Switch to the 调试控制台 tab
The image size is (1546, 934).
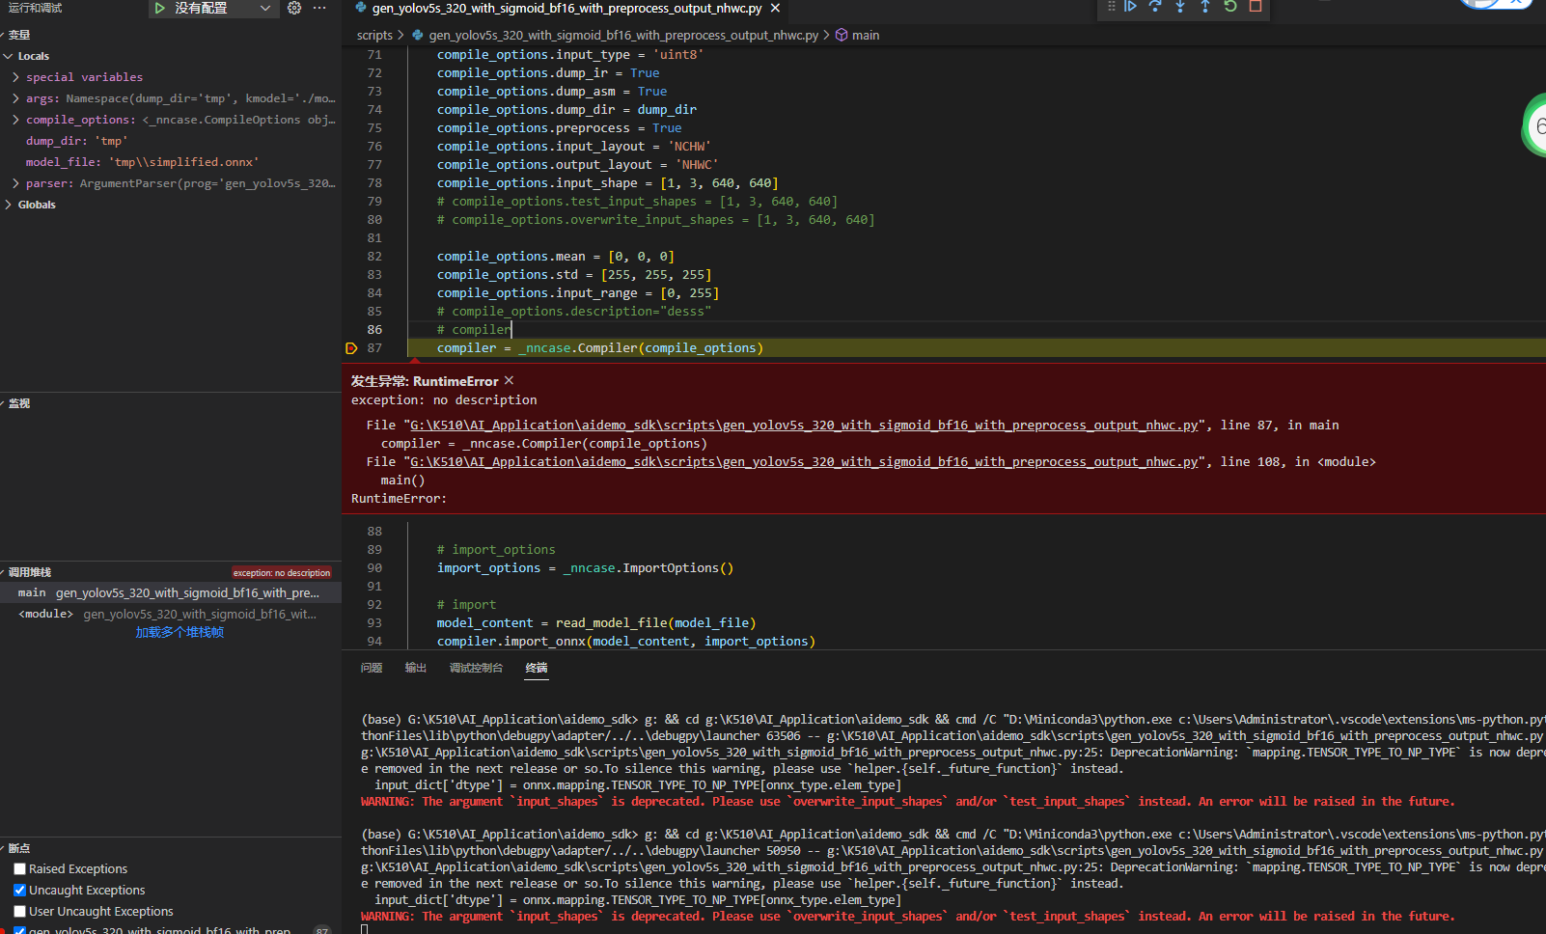(476, 667)
